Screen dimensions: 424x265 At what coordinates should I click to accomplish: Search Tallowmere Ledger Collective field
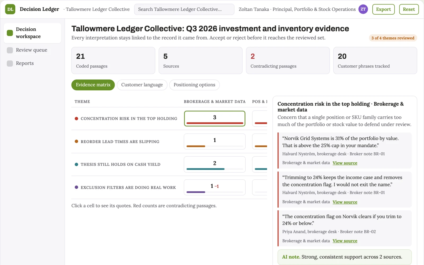point(184,9)
